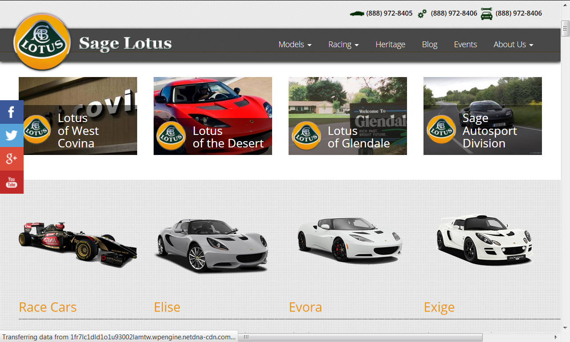Open the Lotus of Glendale link
This screenshot has width=570, height=342.
pos(359,137)
